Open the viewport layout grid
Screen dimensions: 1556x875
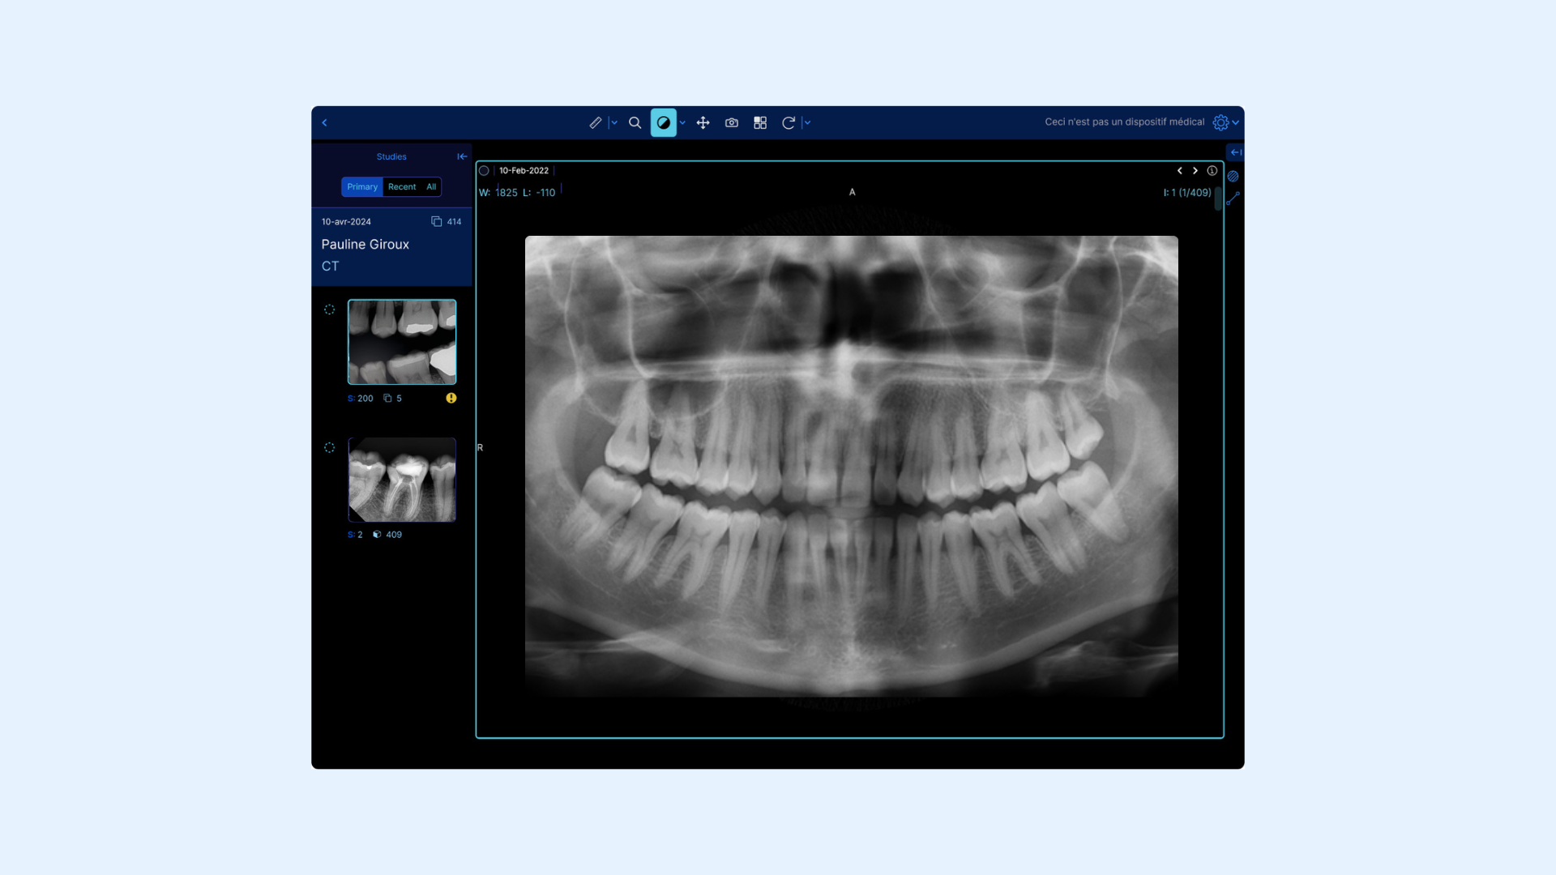pos(759,122)
